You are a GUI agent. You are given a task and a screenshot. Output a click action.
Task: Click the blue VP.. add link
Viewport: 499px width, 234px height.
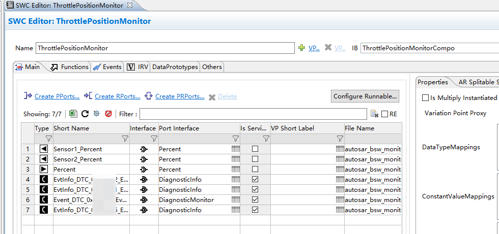314,48
